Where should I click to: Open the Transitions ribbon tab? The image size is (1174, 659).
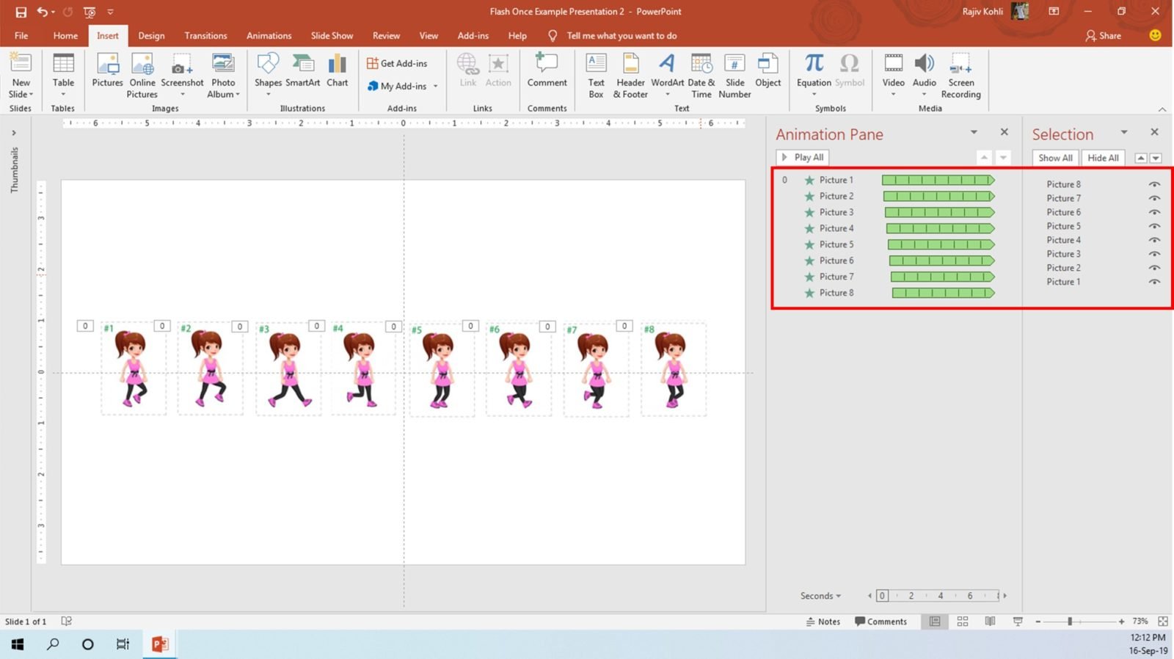[205, 35]
